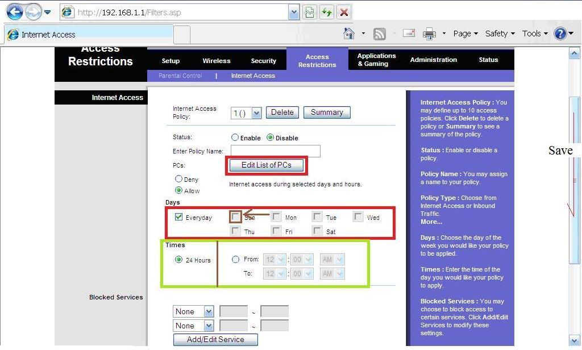Open the Status tab

488,60
